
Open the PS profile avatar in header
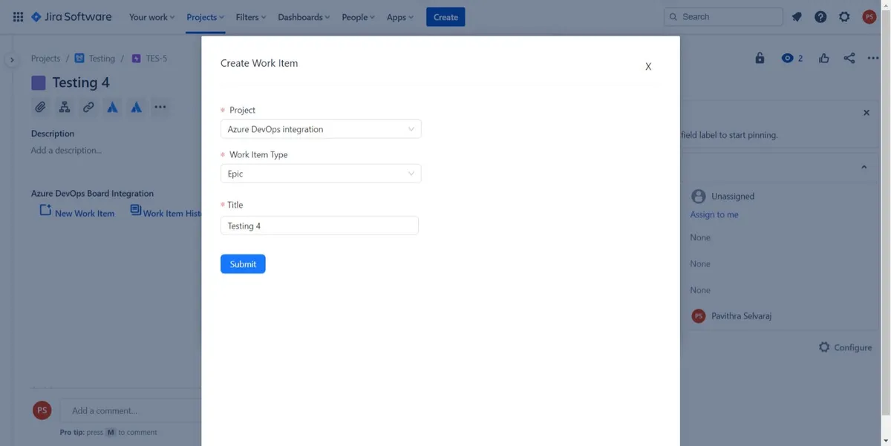869,16
